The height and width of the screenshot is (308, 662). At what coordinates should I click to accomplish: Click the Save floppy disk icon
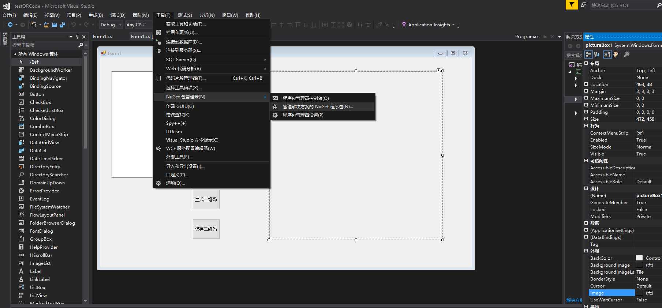55,25
